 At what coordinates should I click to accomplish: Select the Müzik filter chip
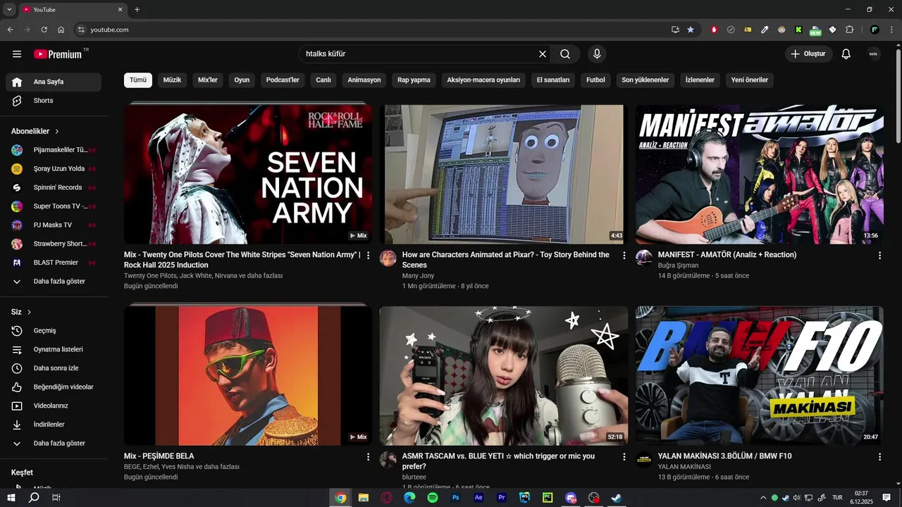click(172, 80)
